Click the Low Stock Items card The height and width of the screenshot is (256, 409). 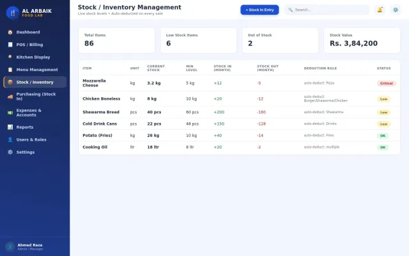coord(199,40)
